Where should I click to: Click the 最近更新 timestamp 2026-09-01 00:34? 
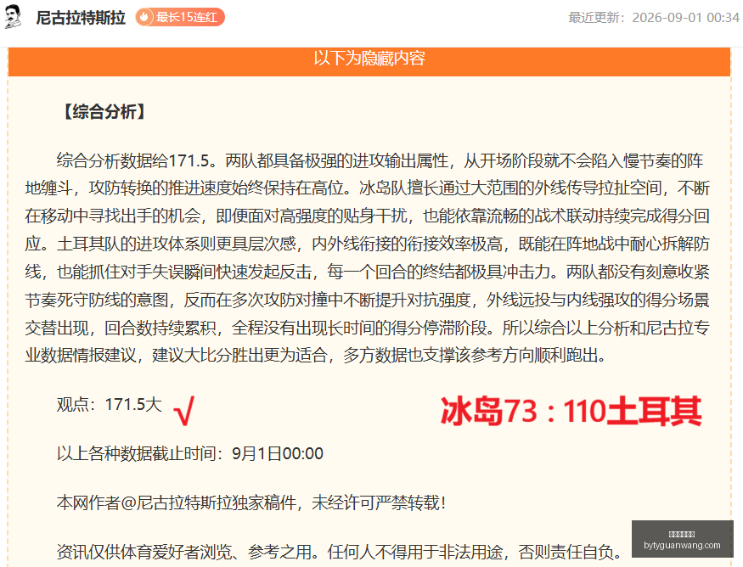654,18
